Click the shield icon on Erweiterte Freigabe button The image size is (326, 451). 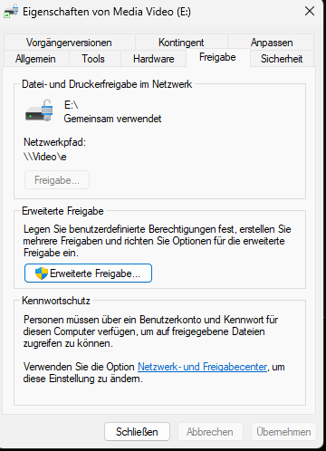(x=42, y=273)
